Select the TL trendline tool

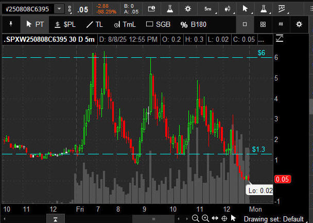[x=94, y=24]
